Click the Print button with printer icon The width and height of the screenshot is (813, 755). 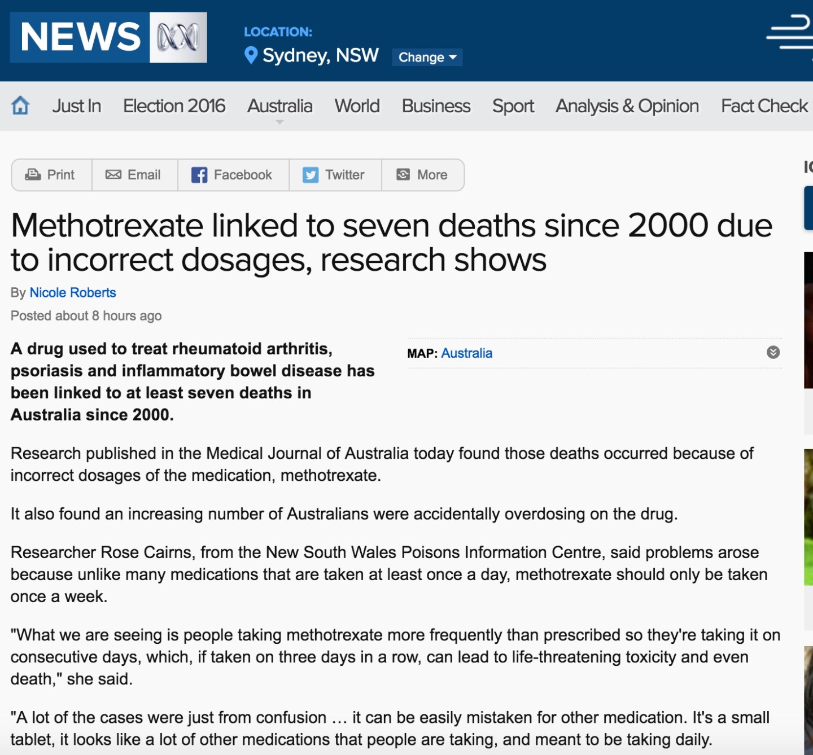point(51,175)
